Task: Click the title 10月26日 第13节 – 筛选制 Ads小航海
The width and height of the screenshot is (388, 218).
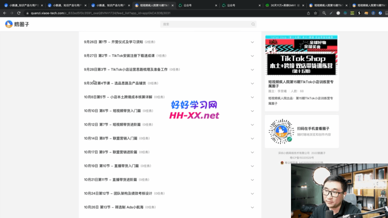Action: (x=114, y=207)
